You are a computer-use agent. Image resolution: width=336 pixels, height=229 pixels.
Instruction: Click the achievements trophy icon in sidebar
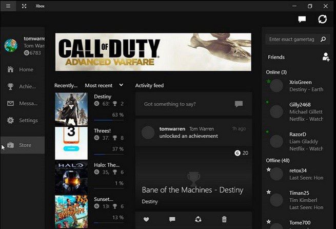pos(10,86)
